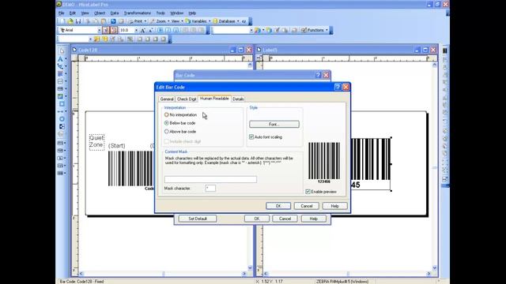Click Cancel in background Bar Code dialog
506x284 pixels.
[285, 219]
